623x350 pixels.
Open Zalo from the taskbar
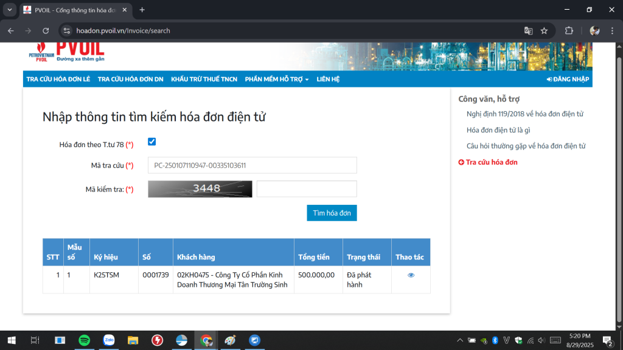[x=108, y=340]
